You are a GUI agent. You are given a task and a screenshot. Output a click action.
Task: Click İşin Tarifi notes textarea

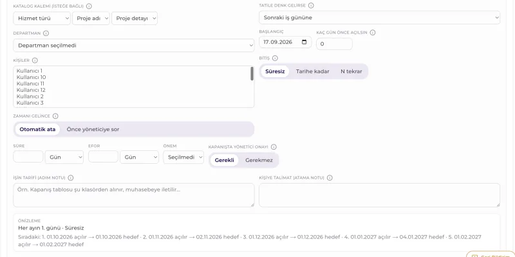pyautogui.click(x=134, y=195)
